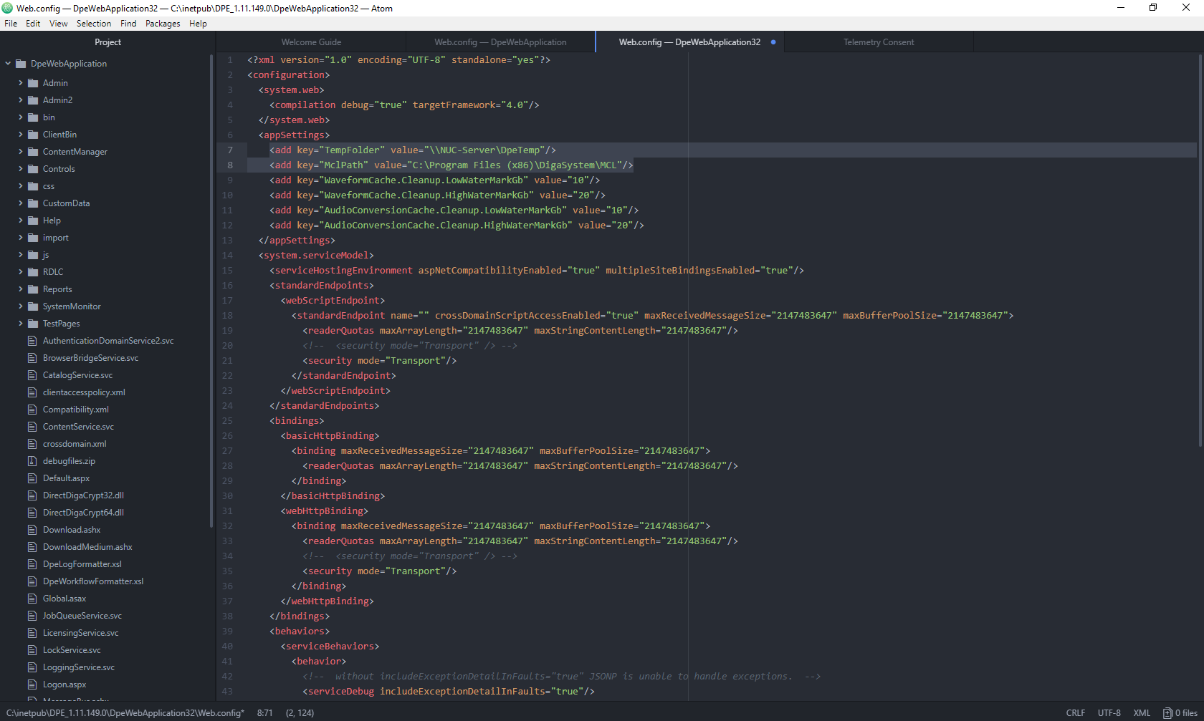Expand the SystemMonitor folder chevron
Viewport: 1204px width, 721px height.
(20, 306)
